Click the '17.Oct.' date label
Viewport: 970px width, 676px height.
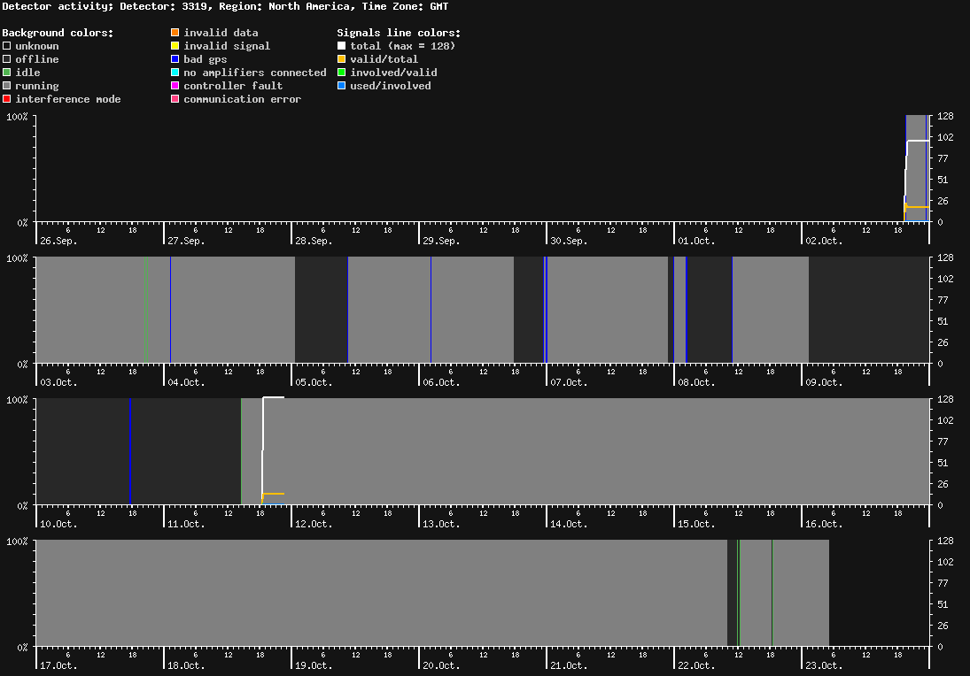click(58, 665)
